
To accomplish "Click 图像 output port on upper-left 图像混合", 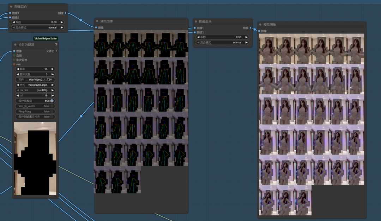I will pos(66,13).
